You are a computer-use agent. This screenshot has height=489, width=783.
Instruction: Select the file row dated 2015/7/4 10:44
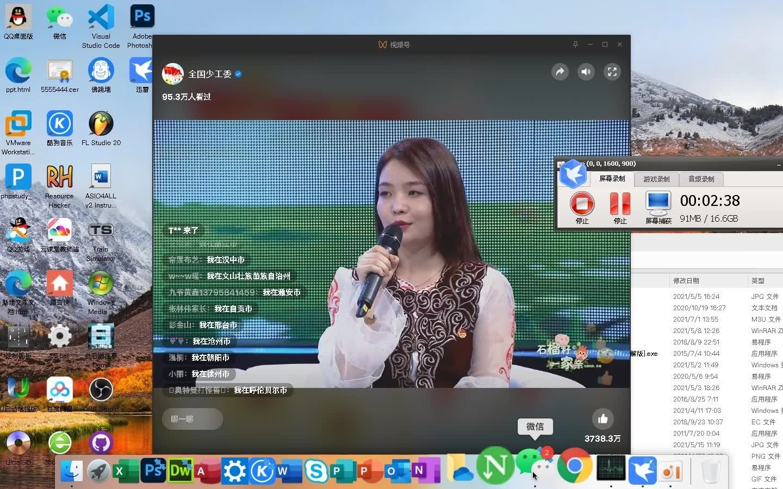click(x=707, y=353)
